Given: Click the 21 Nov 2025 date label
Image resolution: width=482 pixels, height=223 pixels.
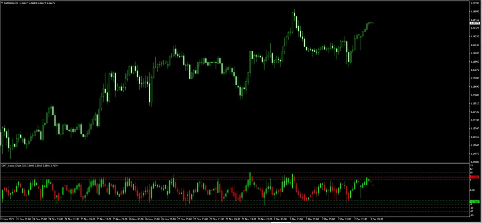Looking at the screenshot, I should coord(8,219).
